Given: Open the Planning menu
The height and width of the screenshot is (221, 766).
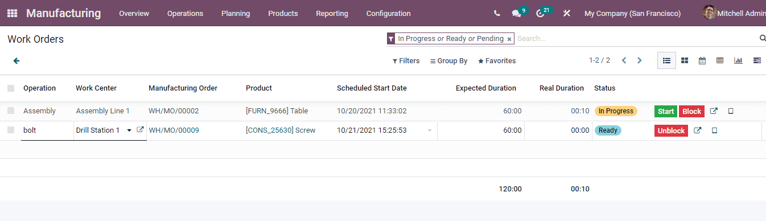Looking at the screenshot, I should point(236,13).
